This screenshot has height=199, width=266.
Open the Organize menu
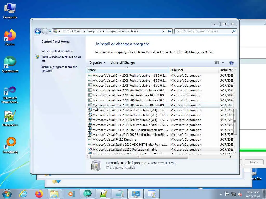[97, 63]
